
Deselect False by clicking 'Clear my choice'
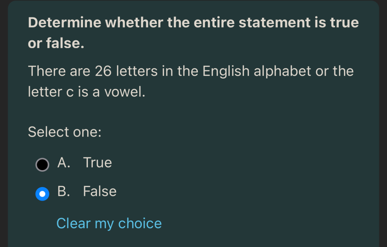pos(109,223)
